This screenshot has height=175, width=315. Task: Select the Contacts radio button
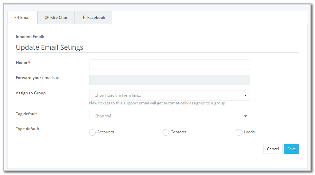tap(166, 132)
